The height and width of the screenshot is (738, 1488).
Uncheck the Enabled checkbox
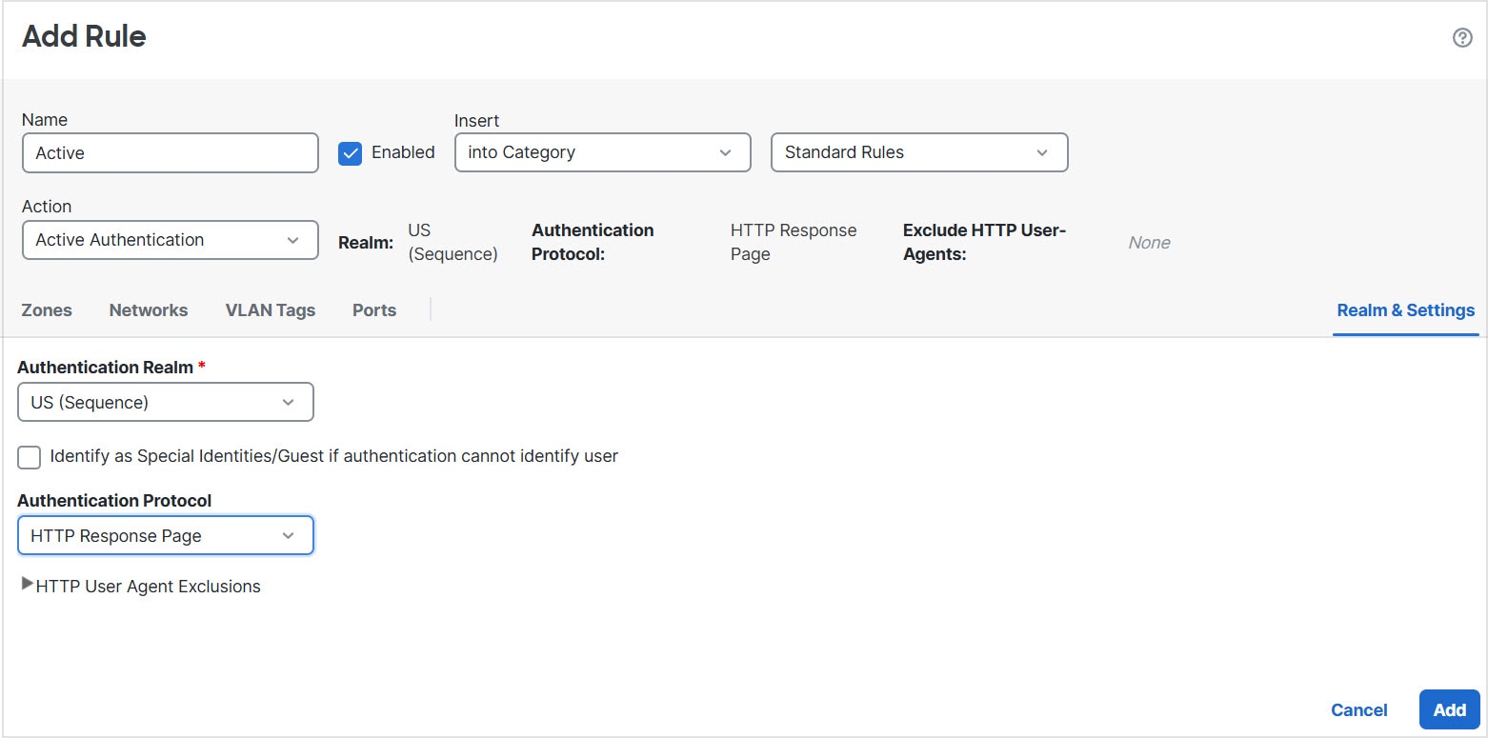coord(350,153)
